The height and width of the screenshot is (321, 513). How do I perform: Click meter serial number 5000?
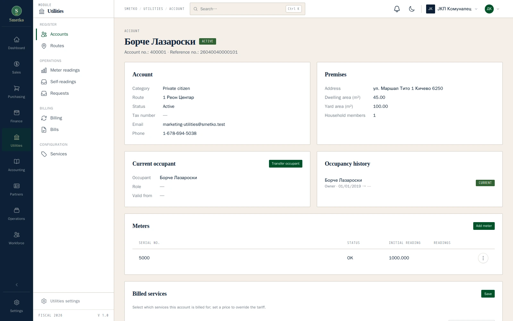(144, 258)
